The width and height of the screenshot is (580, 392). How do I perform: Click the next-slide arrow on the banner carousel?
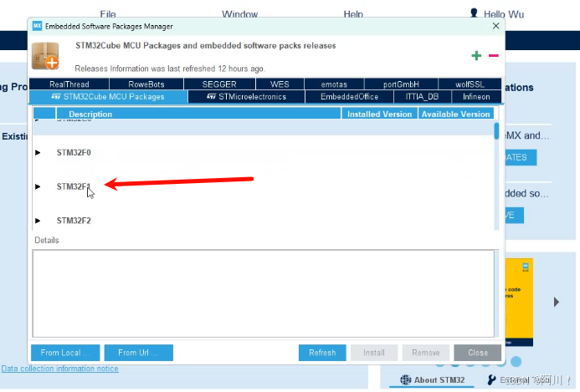pyautogui.click(x=557, y=302)
